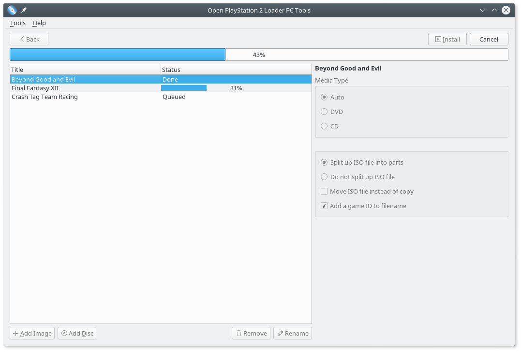Choose Split up ISO file into parts
521x352 pixels.
[362, 162]
